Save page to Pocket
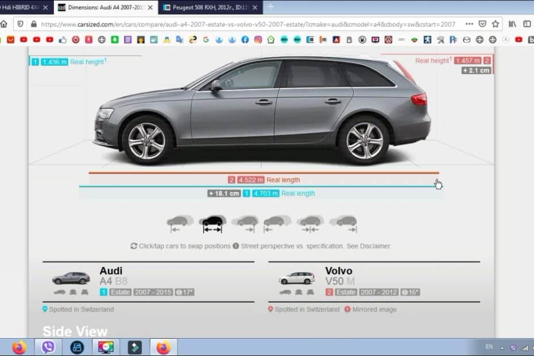 tap(482, 24)
